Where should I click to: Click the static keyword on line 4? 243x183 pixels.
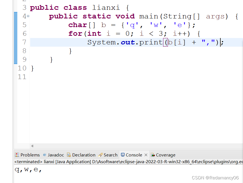97,16
